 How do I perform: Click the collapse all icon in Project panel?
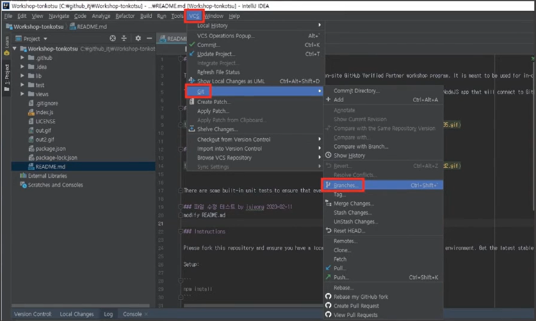124,38
